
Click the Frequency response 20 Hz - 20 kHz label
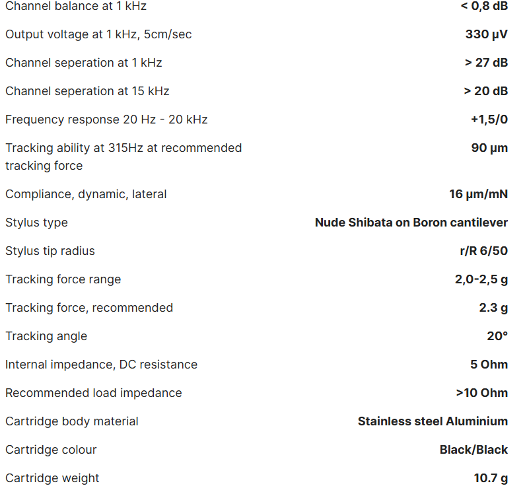[x=106, y=119]
